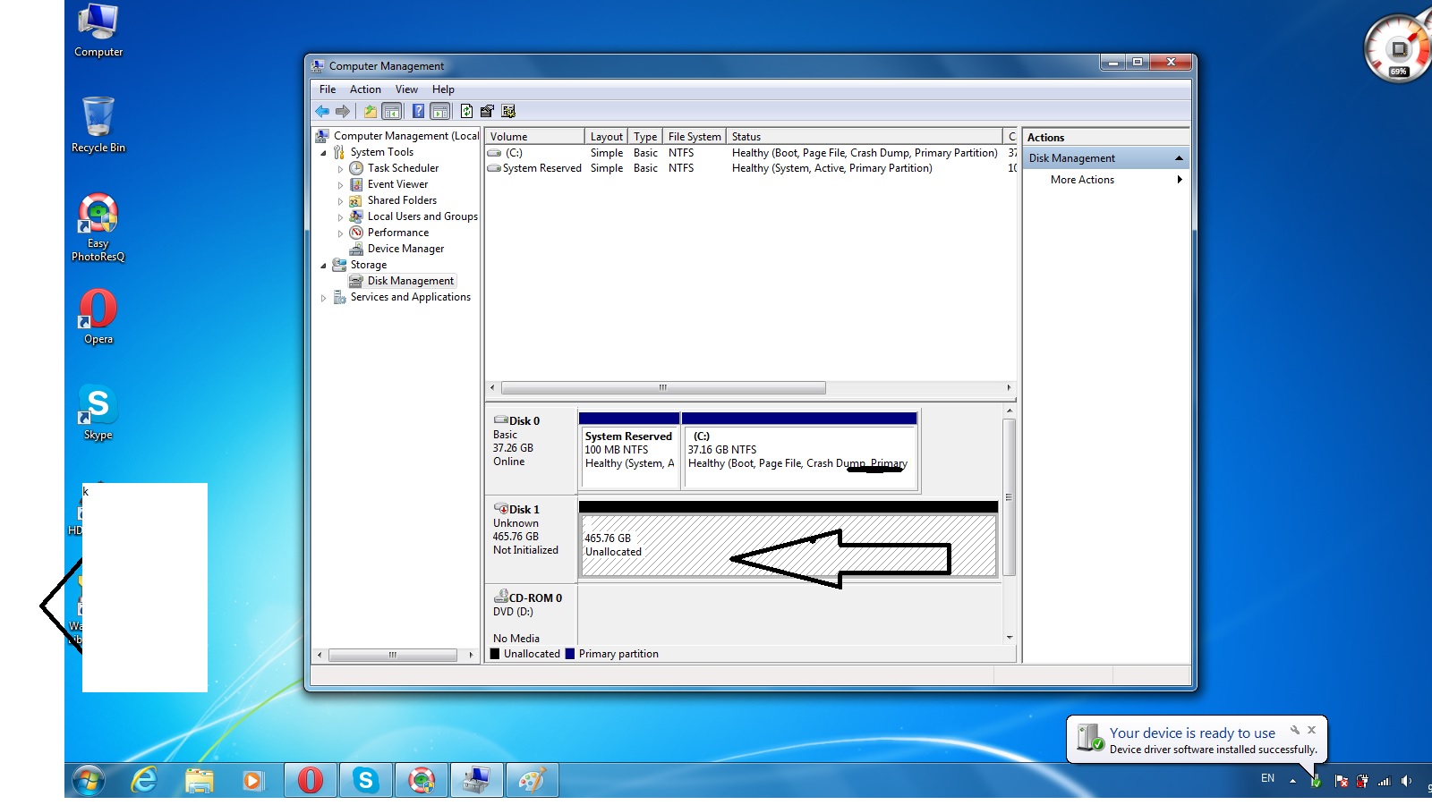Collapse the Storage node

tap(324, 266)
